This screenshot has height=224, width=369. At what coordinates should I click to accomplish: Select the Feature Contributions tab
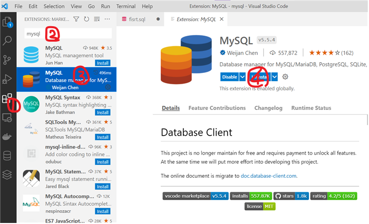pos(217,108)
